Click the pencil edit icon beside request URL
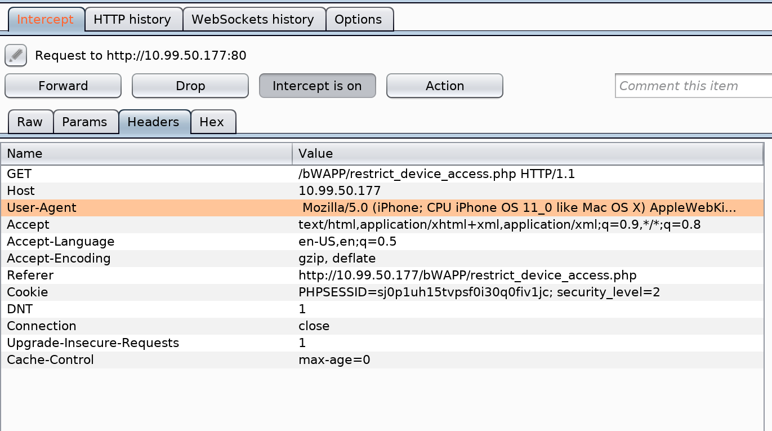 click(x=16, y=55)
